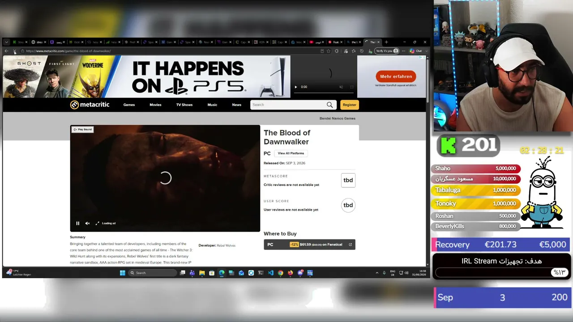Click the Play Sound button on video
Image resolution: width=573 pixels, height=322 pixels.
pos(83,129)
